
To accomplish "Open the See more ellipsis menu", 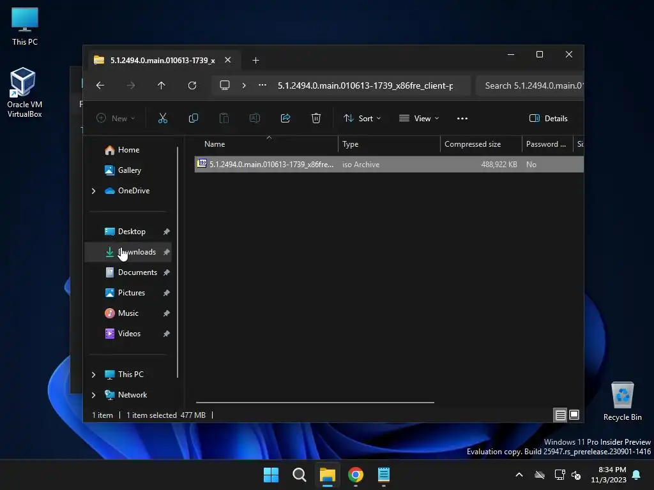I will click(462, 118).
